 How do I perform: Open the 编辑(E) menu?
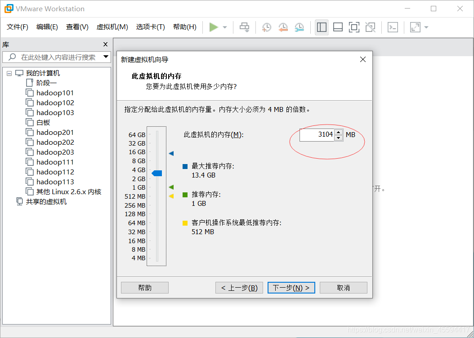(47, 27)
